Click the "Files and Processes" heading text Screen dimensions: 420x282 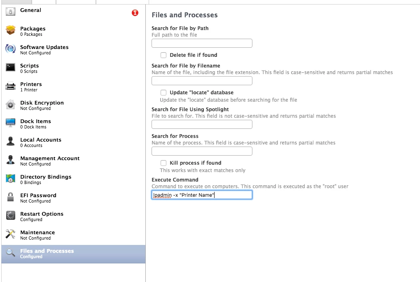coord(184,15)
